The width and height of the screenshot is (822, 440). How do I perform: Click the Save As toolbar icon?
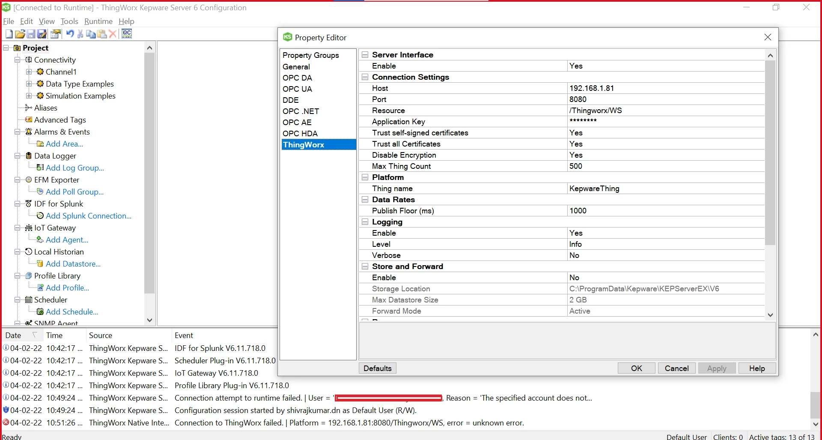[42, 34]
